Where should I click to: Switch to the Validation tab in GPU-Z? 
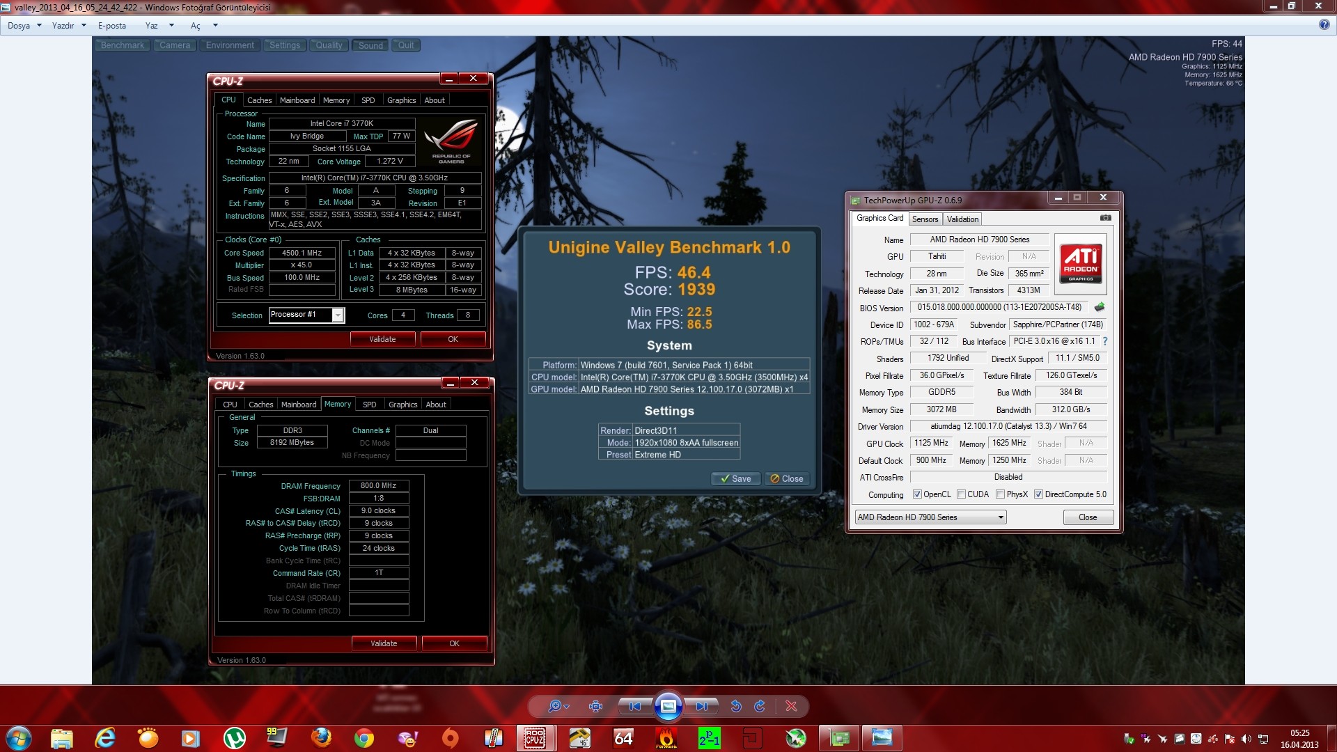[963, 219]
